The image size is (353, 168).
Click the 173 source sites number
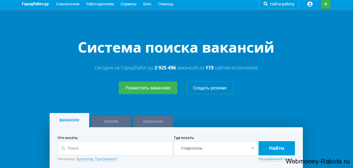pos(210,68)
